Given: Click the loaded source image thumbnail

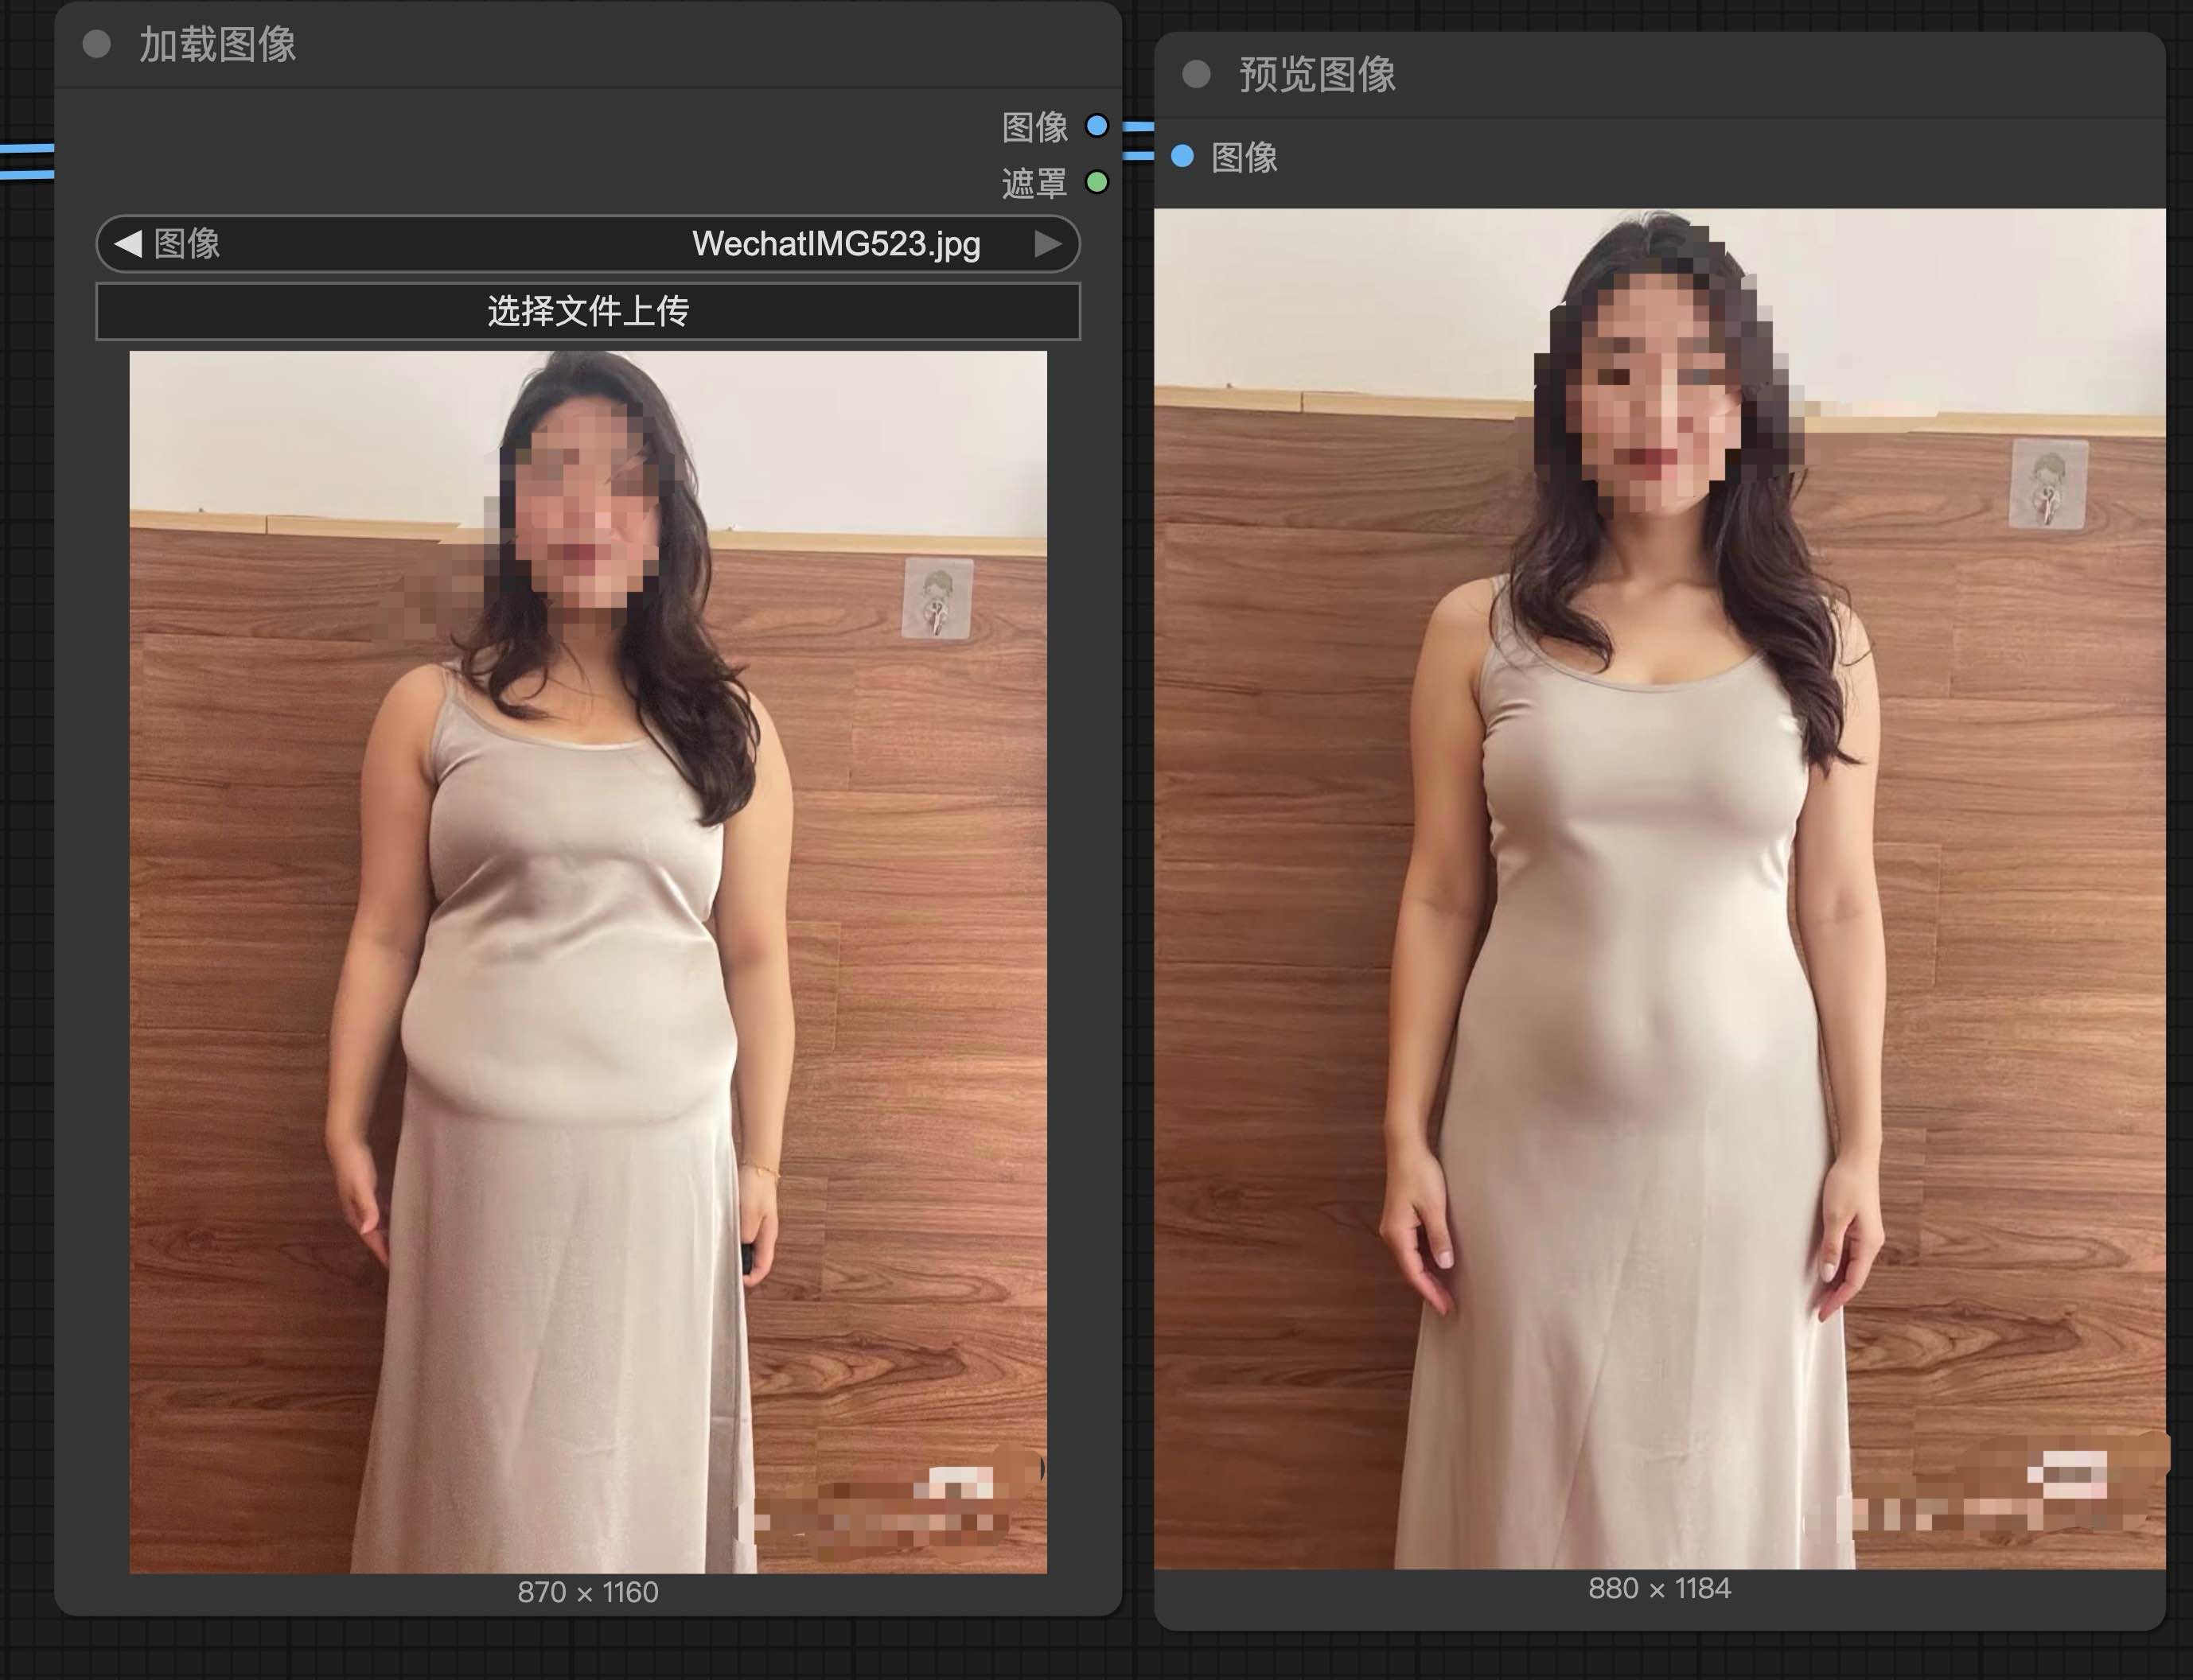Looking at the screenshot, I should click(x=587, y=960).
